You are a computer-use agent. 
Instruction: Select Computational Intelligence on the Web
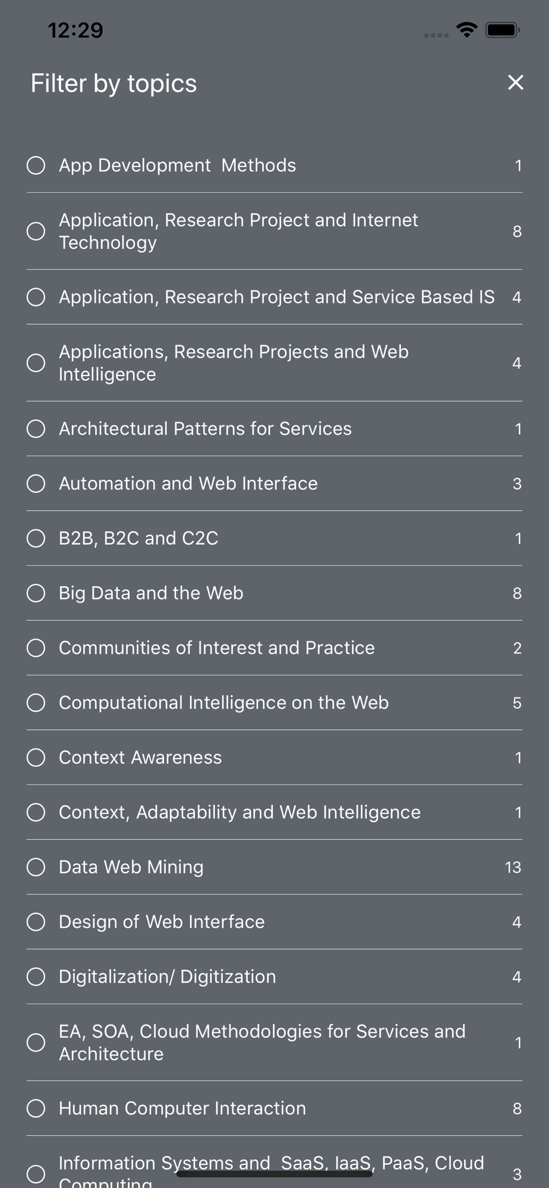point(36,703)
